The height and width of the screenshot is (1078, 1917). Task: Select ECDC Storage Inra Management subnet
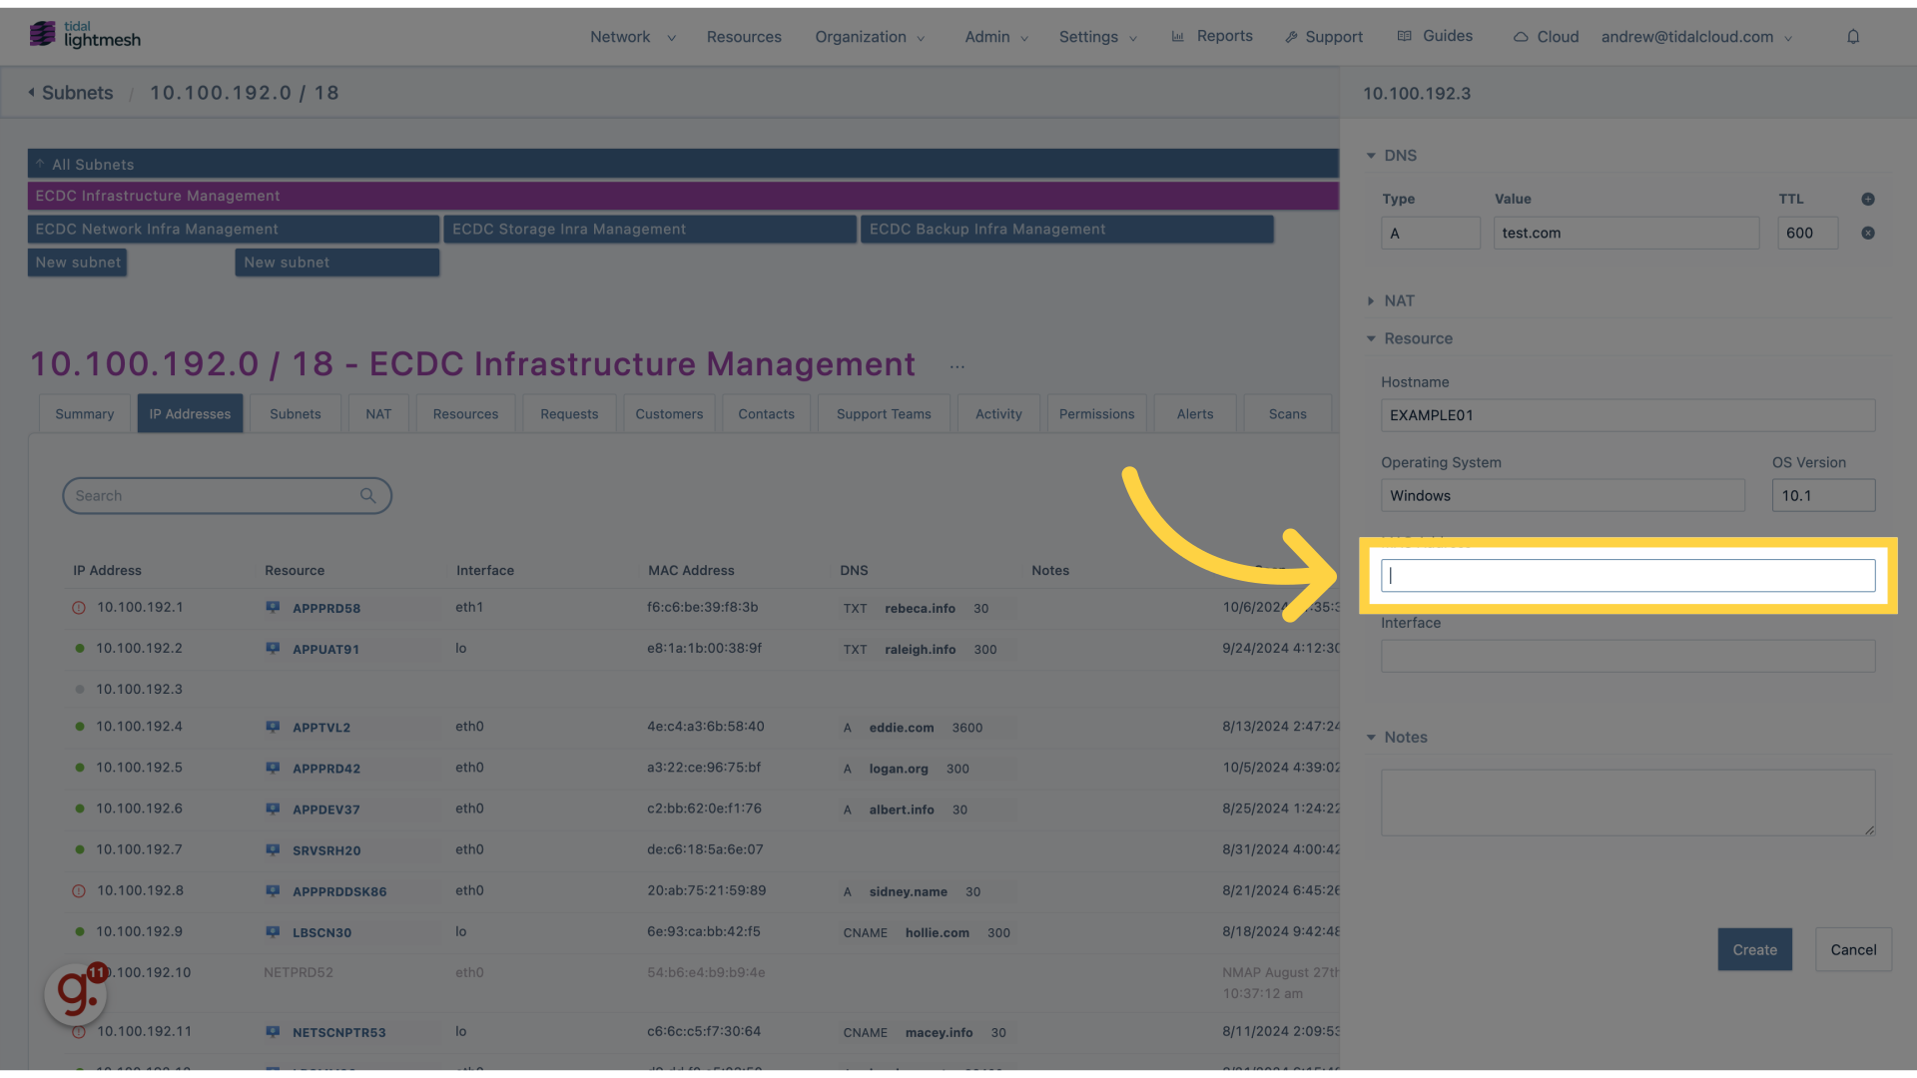650,229
